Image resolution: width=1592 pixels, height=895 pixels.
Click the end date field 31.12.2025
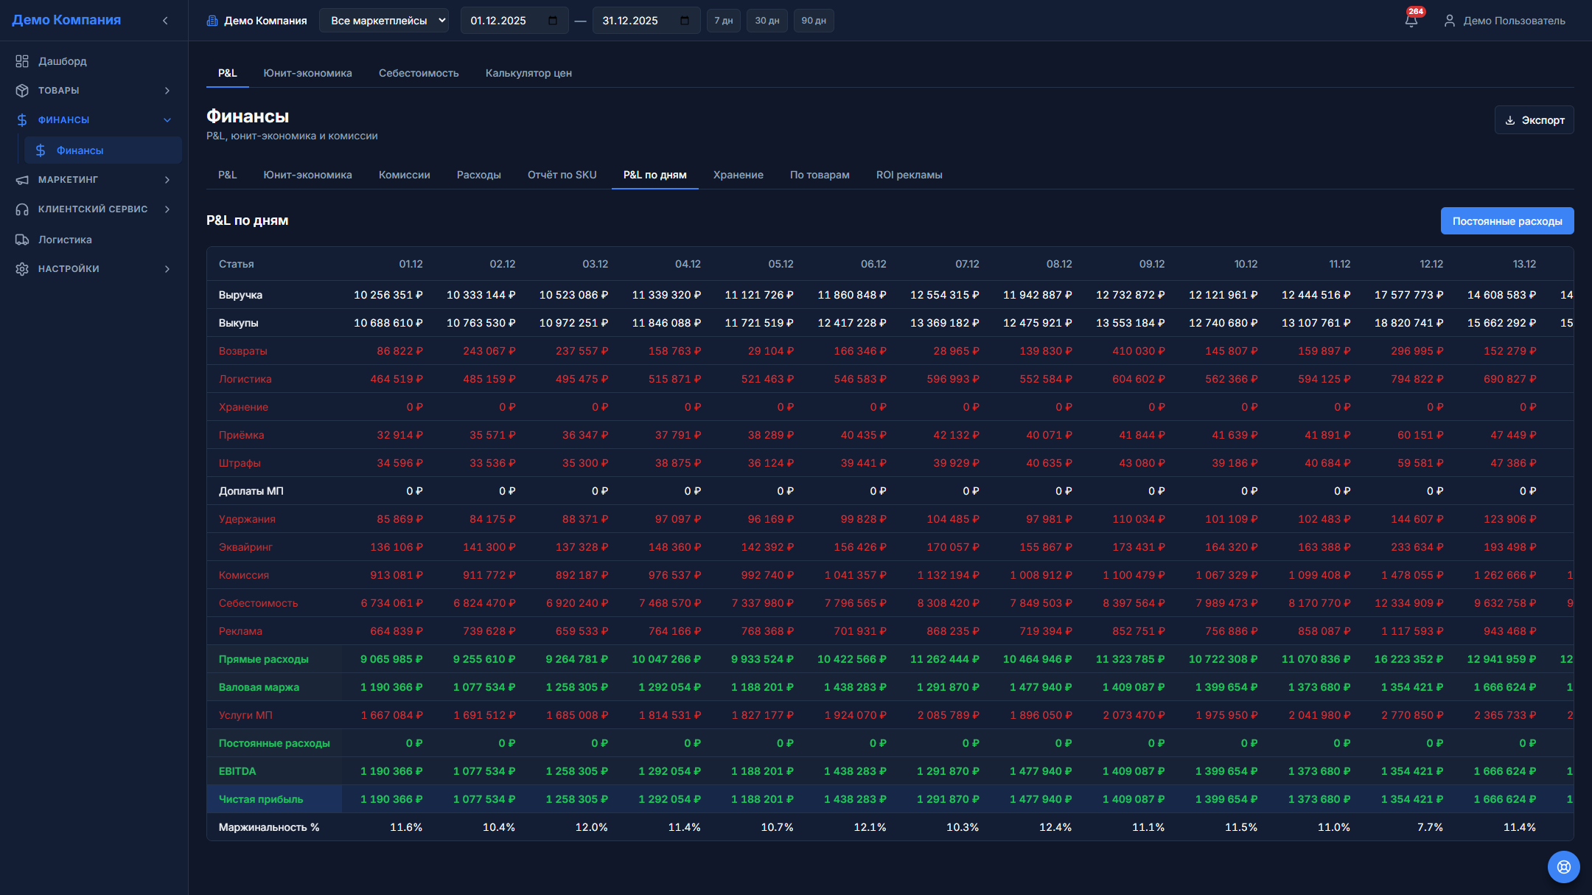pyautogui.click(x=646, y=21)
